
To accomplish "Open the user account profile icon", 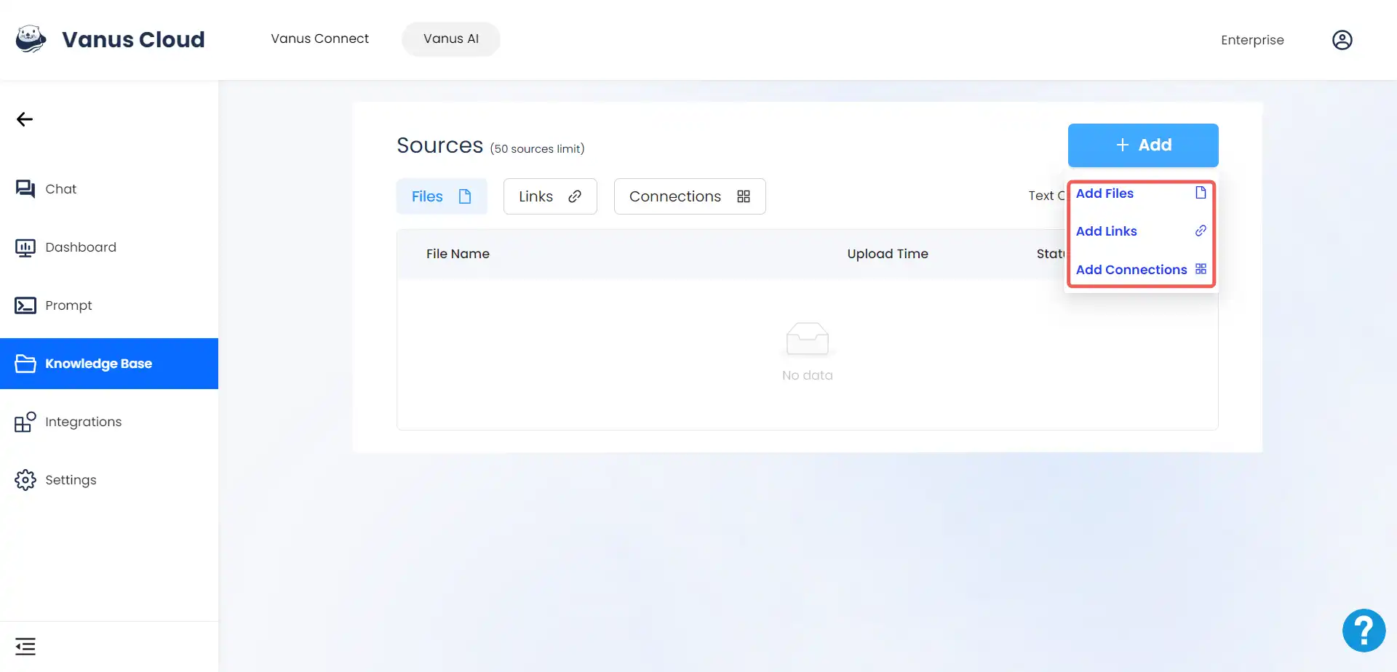I will (1342, 40).
